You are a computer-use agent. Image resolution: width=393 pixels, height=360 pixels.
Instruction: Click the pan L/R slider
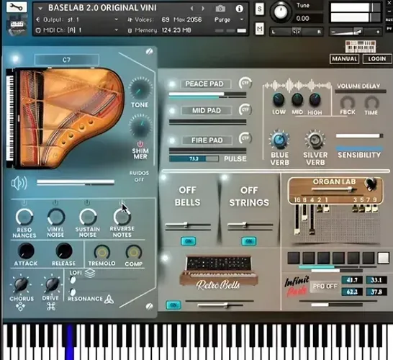point(297,32)
